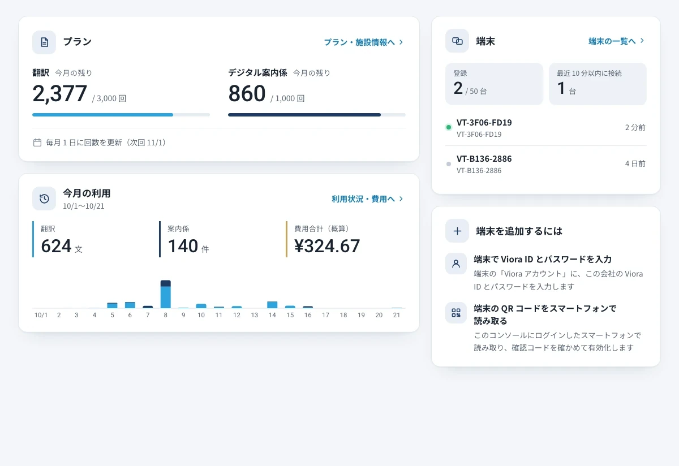Click the 10/1〜10/21 date range text
This screenshot has width=679, height=466.
(x=84, y=206)
